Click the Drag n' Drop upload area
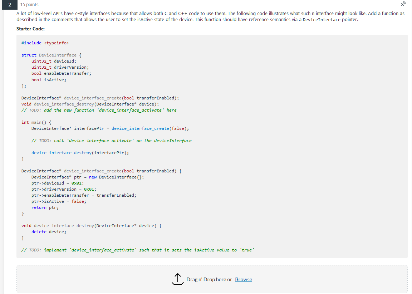The width and height of the screenshot is (412, 294). point(212,279)
